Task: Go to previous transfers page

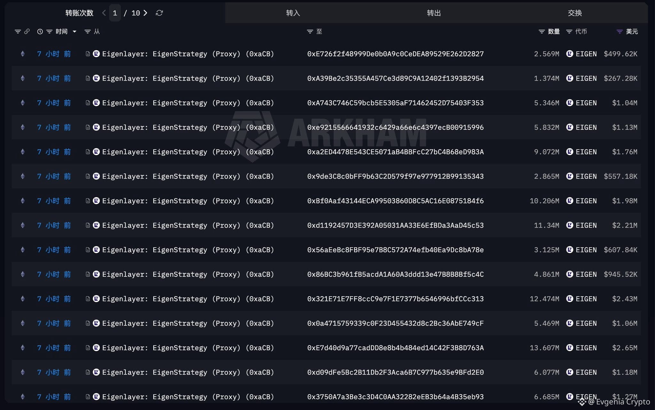Action: tap(104, 13)
